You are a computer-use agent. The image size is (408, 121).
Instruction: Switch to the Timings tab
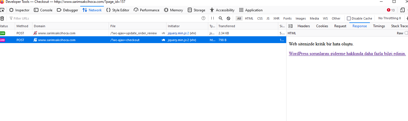379,26
